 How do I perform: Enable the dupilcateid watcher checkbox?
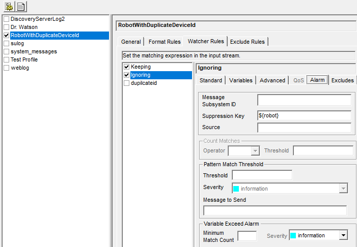(x=126, y=83)
